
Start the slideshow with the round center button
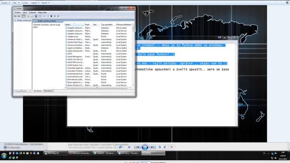pyautogui.click(x=145, y=147)
